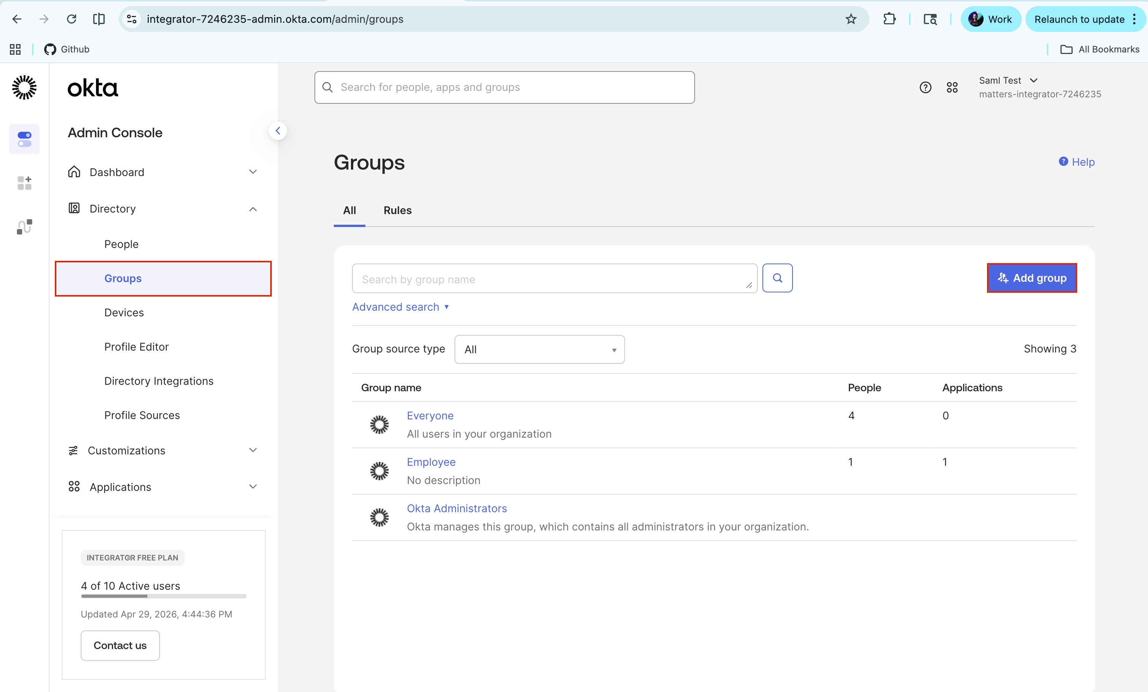Viewport: 1148px width, 692px height.
Task: Click the active users progress bar
Action: point(164,596)
